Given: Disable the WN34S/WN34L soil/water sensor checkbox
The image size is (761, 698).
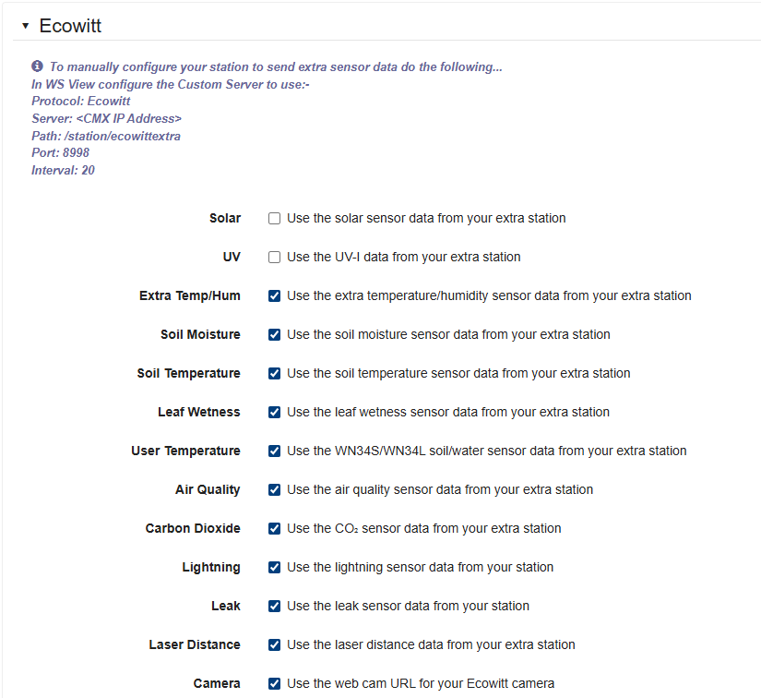Looking at the screenshot, I should pyautogui.click(x=274, y=451).
